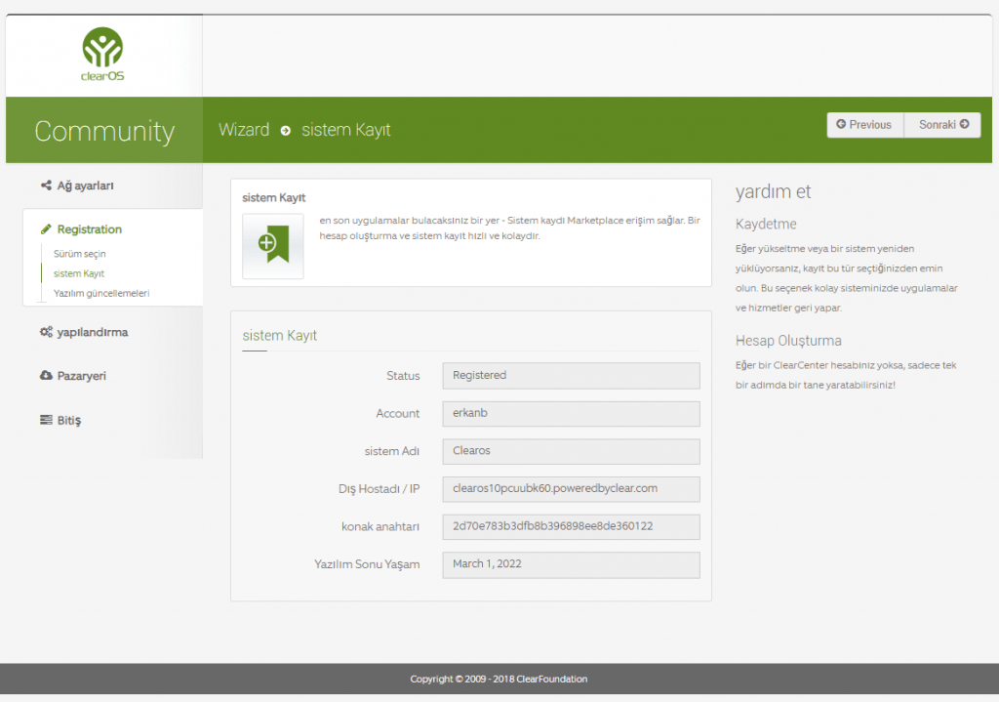The height and width of the screenshot is (702, 999).
Task: Proceed using the Sonraki button
Action: pyautogui.click(x=942, y=125)
